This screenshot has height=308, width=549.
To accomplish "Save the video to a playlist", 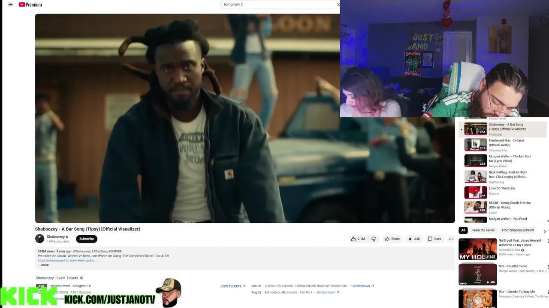I will [434, 239].
